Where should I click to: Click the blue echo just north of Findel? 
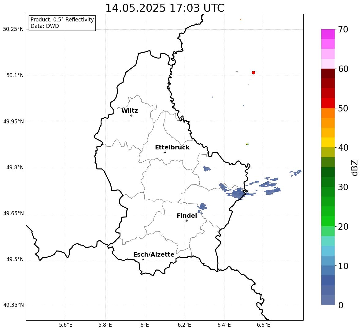coord(202,207)
